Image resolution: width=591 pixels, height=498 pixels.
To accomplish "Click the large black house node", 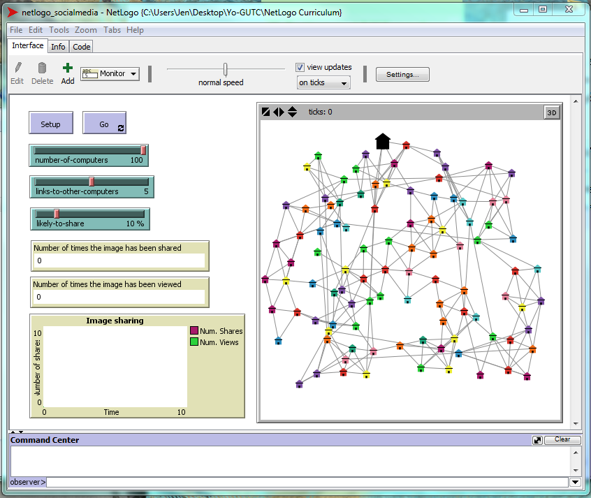I will 382,142.
